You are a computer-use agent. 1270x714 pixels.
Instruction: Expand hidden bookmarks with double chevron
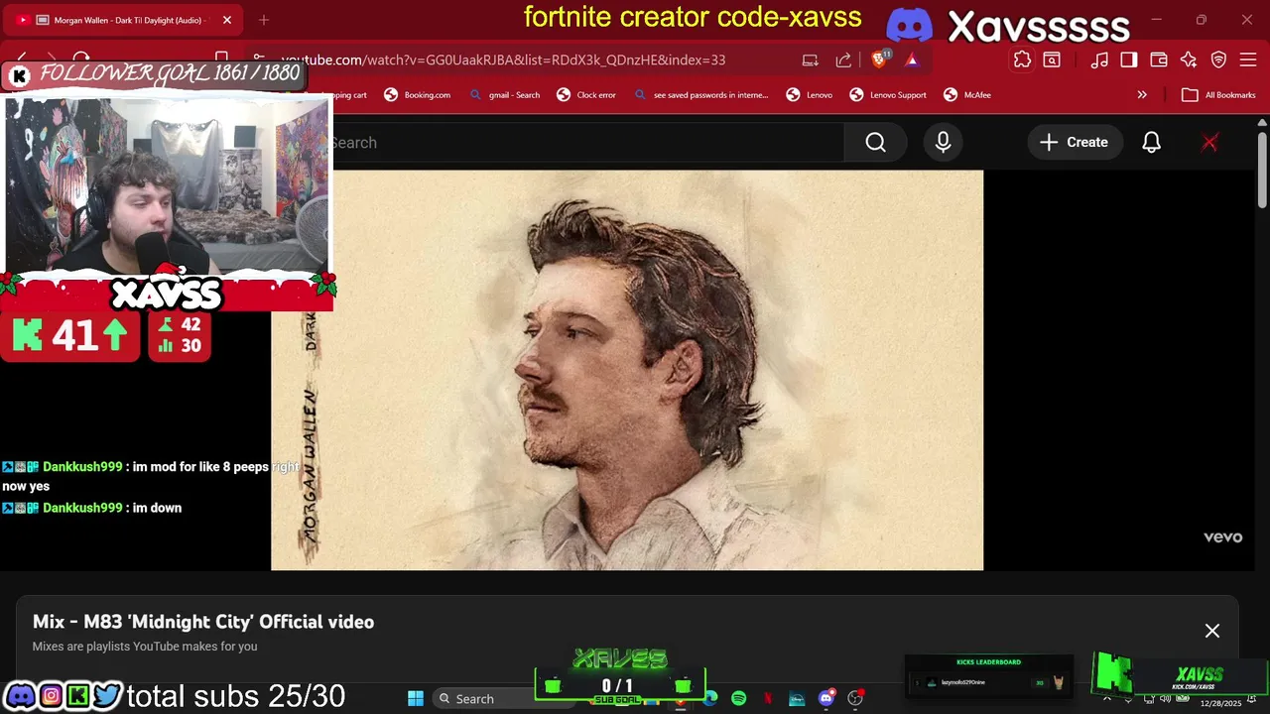[1142, 95]
